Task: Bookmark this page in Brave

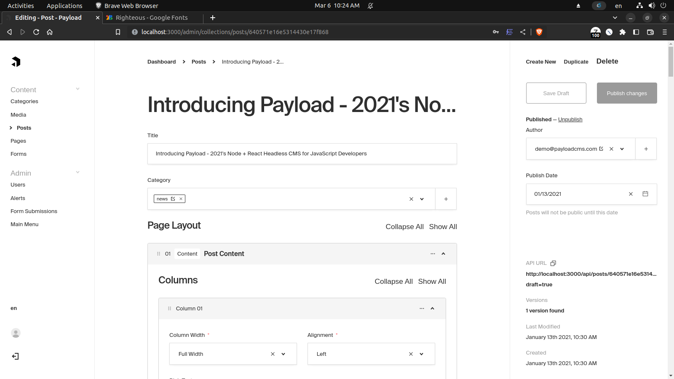Action: [x=118, y=32]
